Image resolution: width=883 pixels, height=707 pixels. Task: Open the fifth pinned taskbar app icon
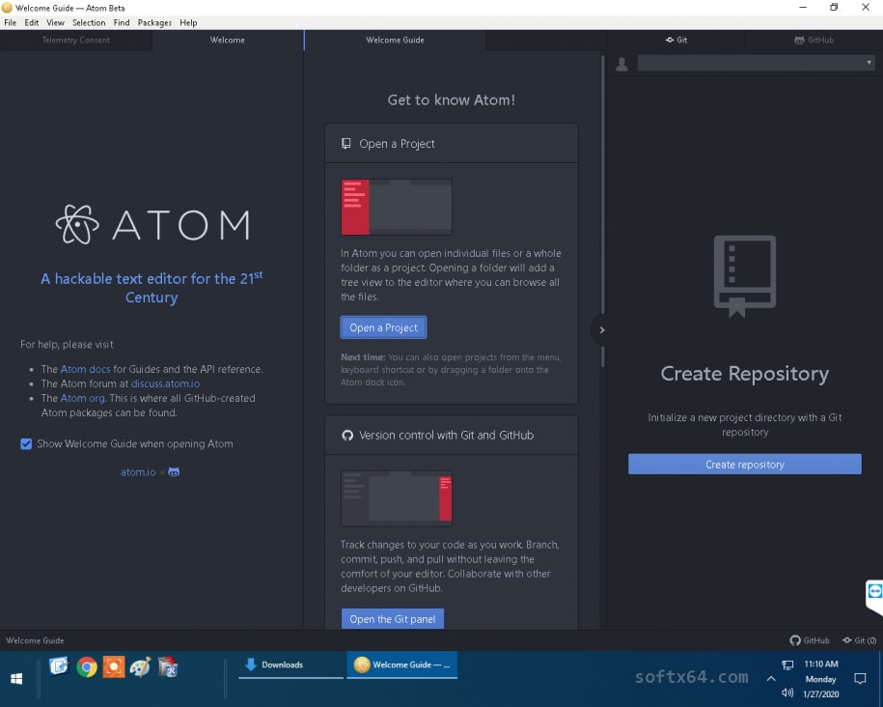click(168, 667)
